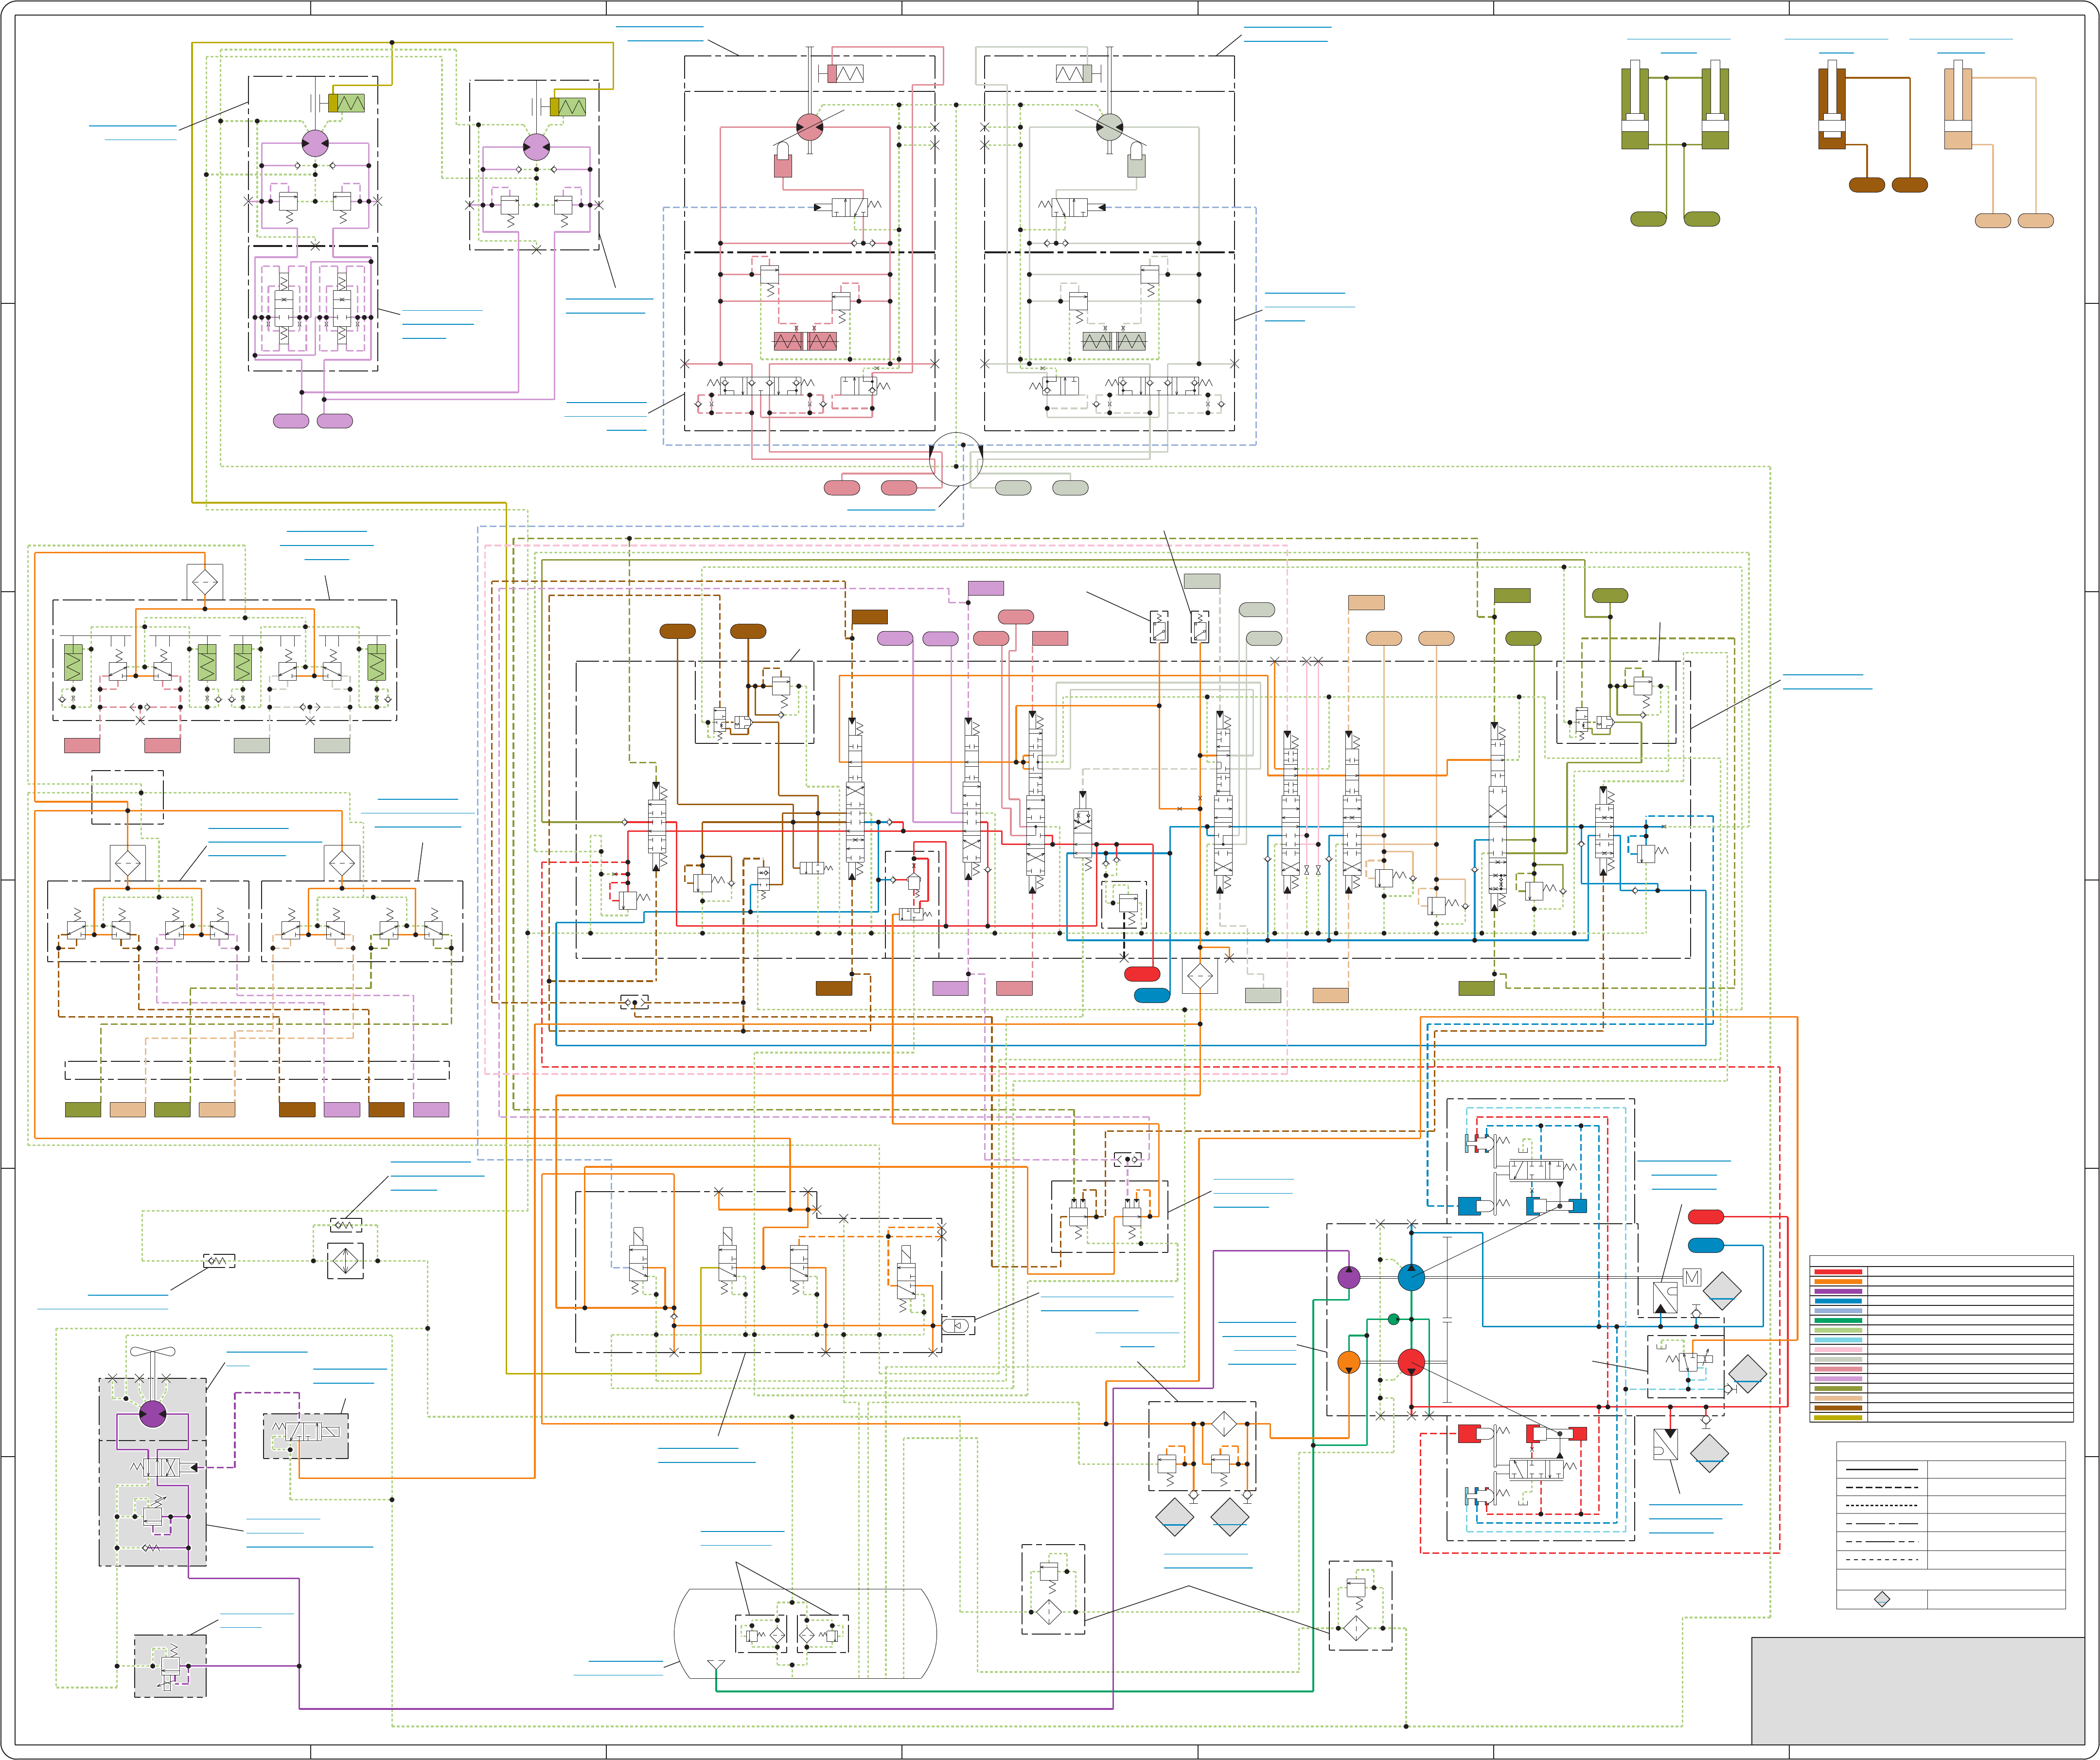This screenshot has height=1760, width=2100.
Task: Choose the dark green legend color swatch
Action: click(x=1838, y=1320)
